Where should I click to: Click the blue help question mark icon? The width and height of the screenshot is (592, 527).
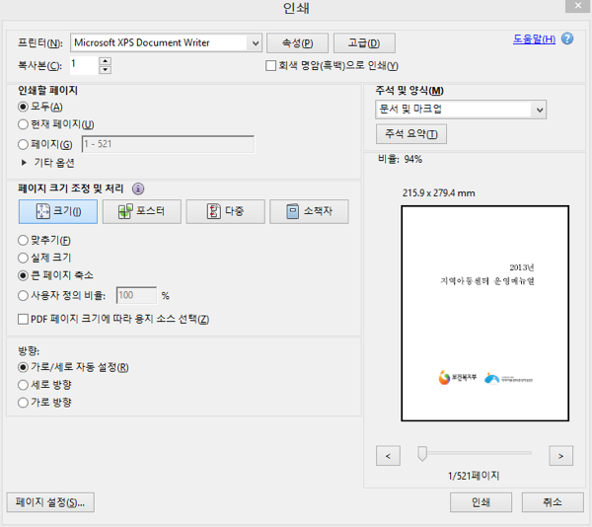[x=567, y=38]
